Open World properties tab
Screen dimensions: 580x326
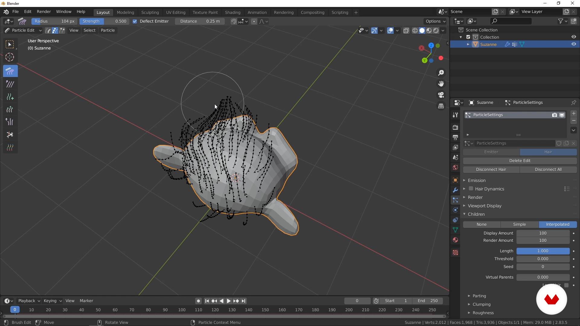pyautogui.click(x=455, y=167)
